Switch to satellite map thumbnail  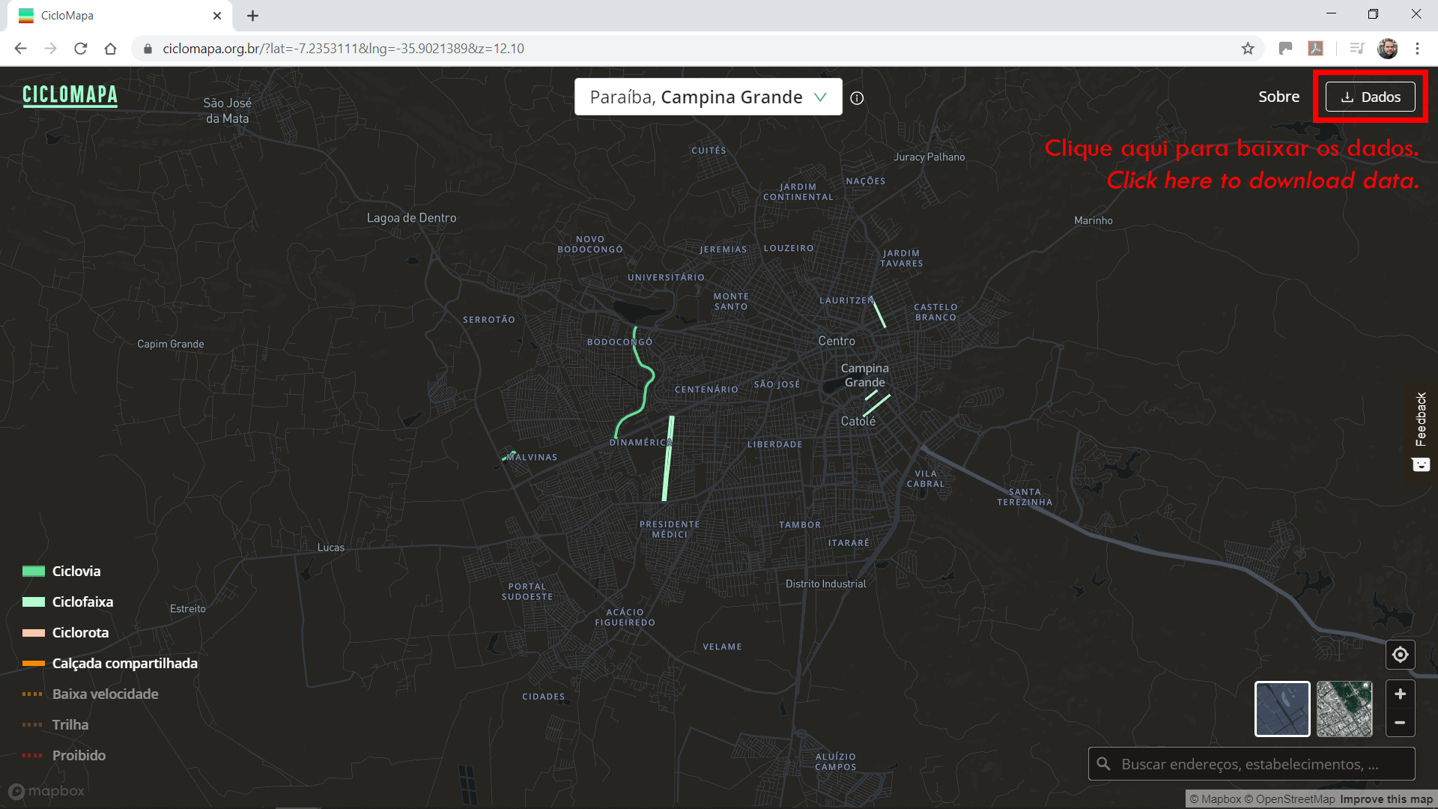pyautogui.click(x=1344, y=709)
